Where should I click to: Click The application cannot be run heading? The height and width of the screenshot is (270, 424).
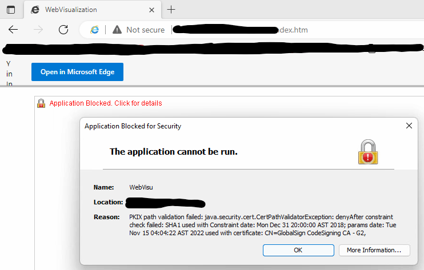173,152
